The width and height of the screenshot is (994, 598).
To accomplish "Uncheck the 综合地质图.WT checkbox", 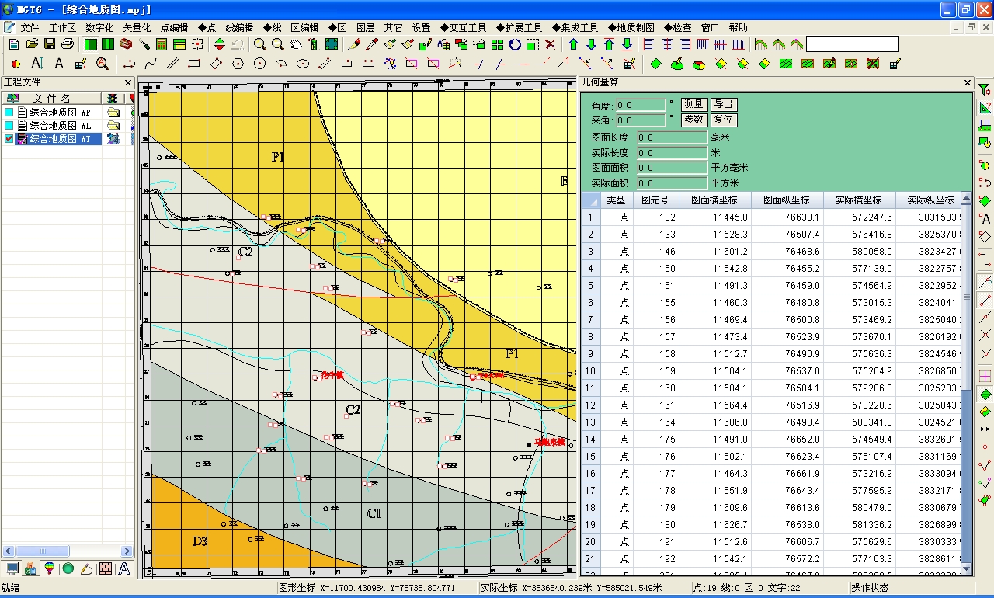I will click(x=9, y=138).
